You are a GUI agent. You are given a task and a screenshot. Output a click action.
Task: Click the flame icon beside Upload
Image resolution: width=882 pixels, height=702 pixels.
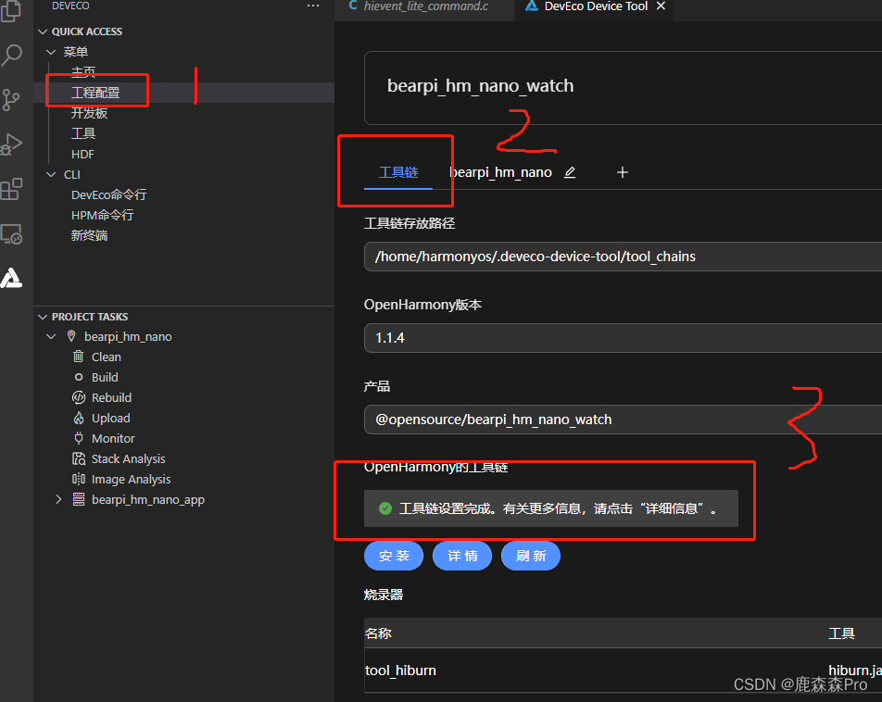point(79,418)
